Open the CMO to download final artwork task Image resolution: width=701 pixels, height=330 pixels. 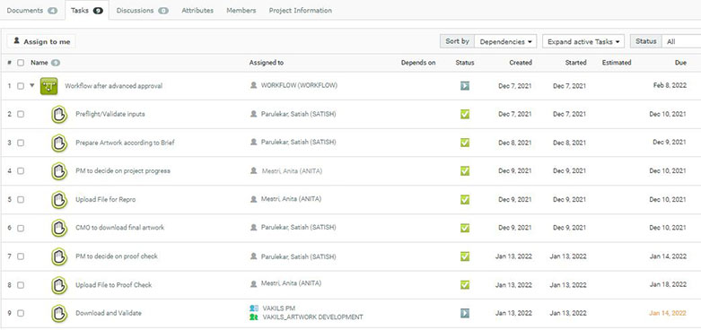pos(119,227)
